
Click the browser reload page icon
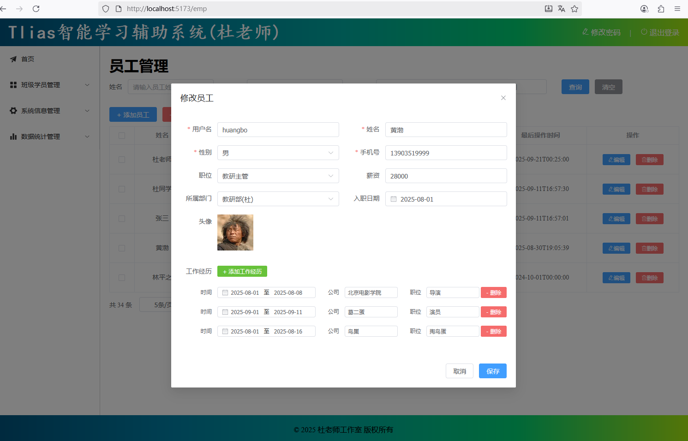(36, 9)
